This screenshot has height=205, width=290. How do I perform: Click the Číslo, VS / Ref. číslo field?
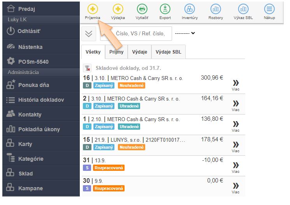[x=136, y=34]
